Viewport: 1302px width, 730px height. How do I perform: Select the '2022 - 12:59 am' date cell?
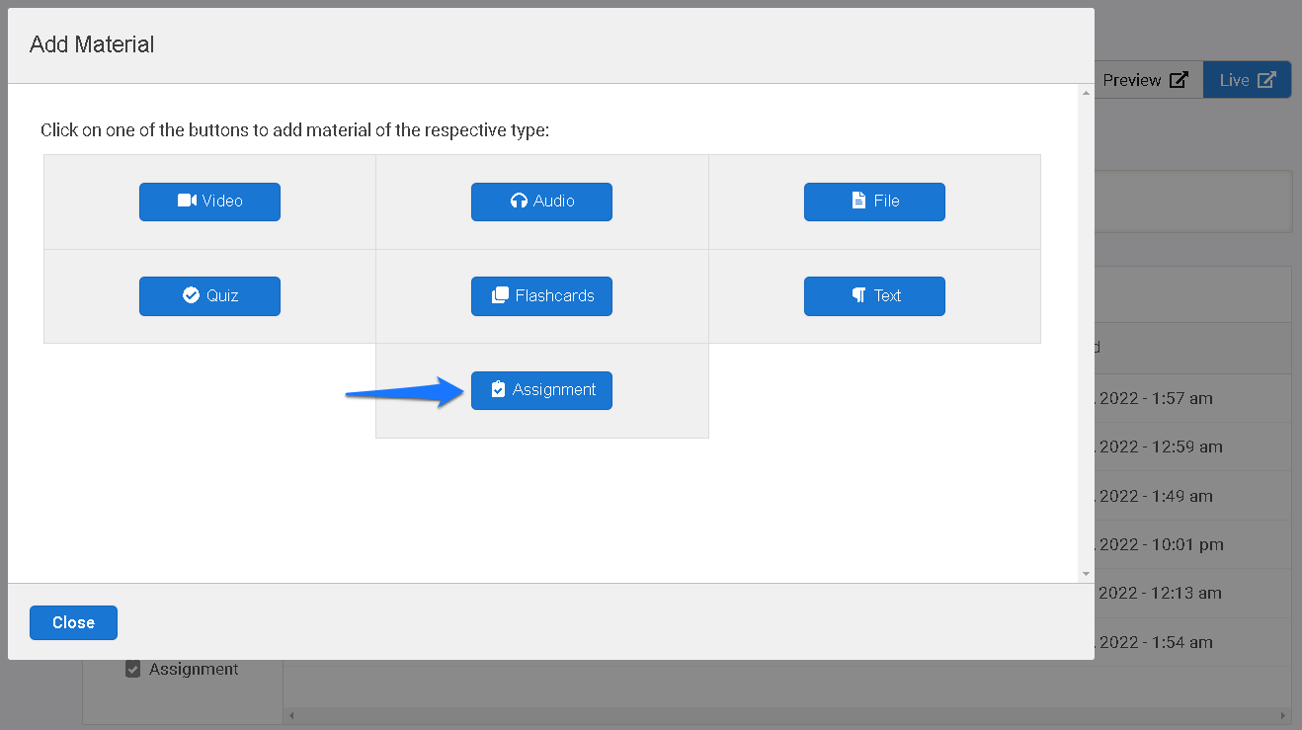tap(1159, 447)
